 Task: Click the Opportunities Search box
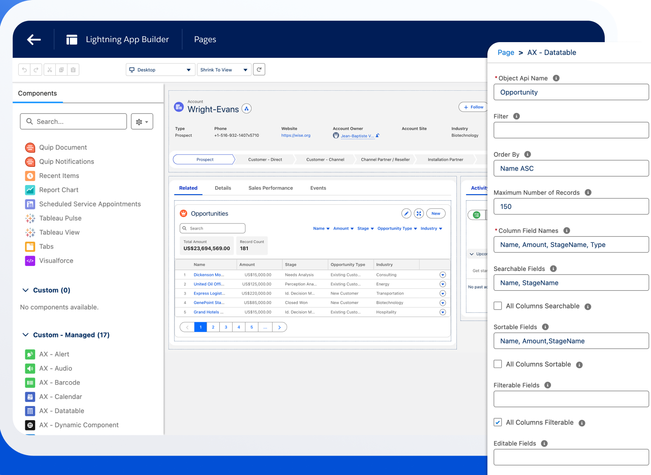pyautogui.click(x=212, y=228)
